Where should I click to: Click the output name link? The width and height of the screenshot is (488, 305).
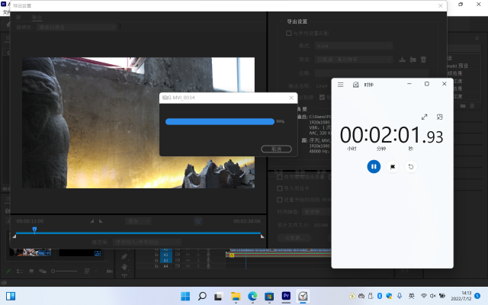[322, 86]
